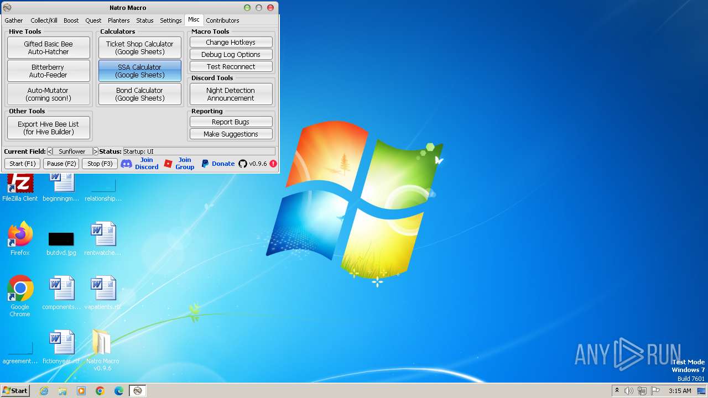This screenshot has height=398, width=708.
Task: Click the taskbar clock 3:15 AM
Action: pos(680,391)
